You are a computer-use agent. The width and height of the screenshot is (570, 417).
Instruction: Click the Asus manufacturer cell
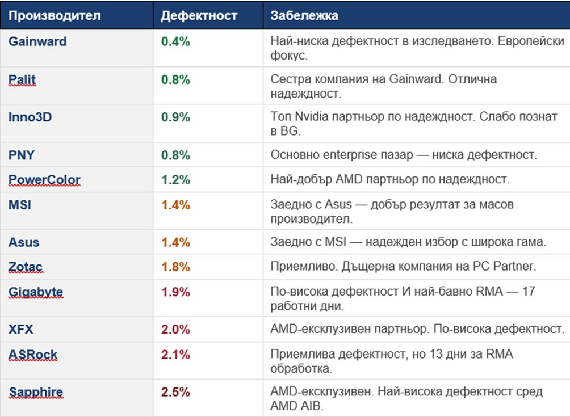pos(24,242)
